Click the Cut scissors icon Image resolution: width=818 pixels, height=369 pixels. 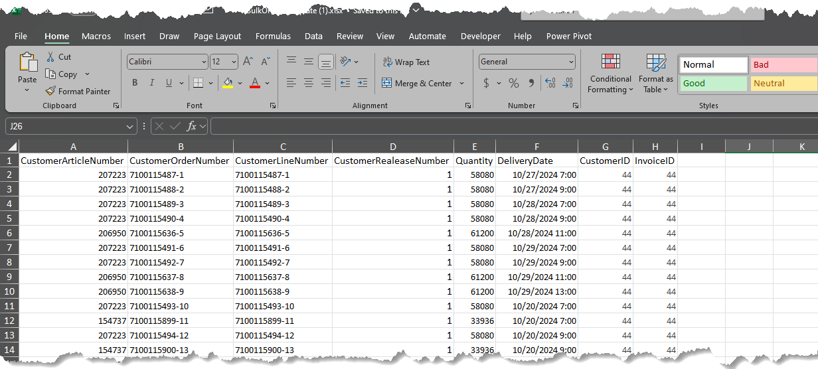[x=50, y=57]
